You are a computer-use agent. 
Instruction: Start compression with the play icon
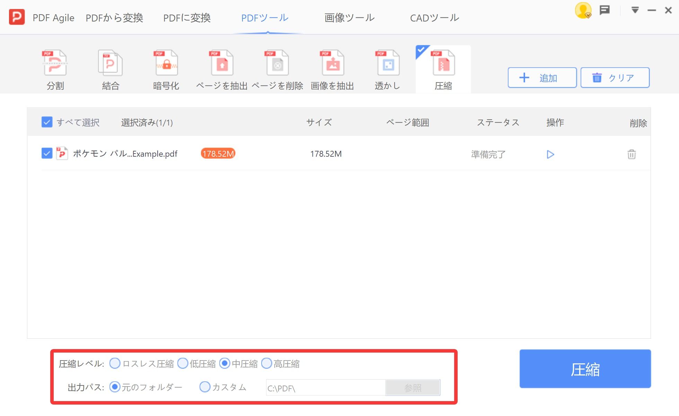pyautogui.click(x=550, y=155)
